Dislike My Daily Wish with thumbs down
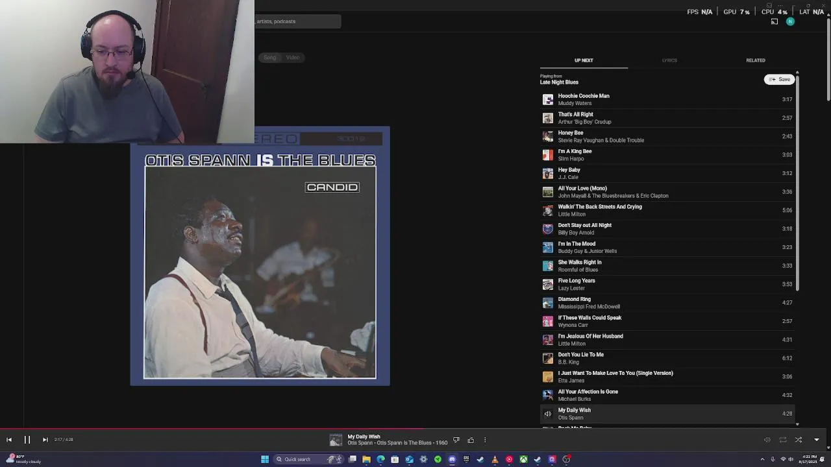Viewport: 831px width, 467px height. pos(456,440)
